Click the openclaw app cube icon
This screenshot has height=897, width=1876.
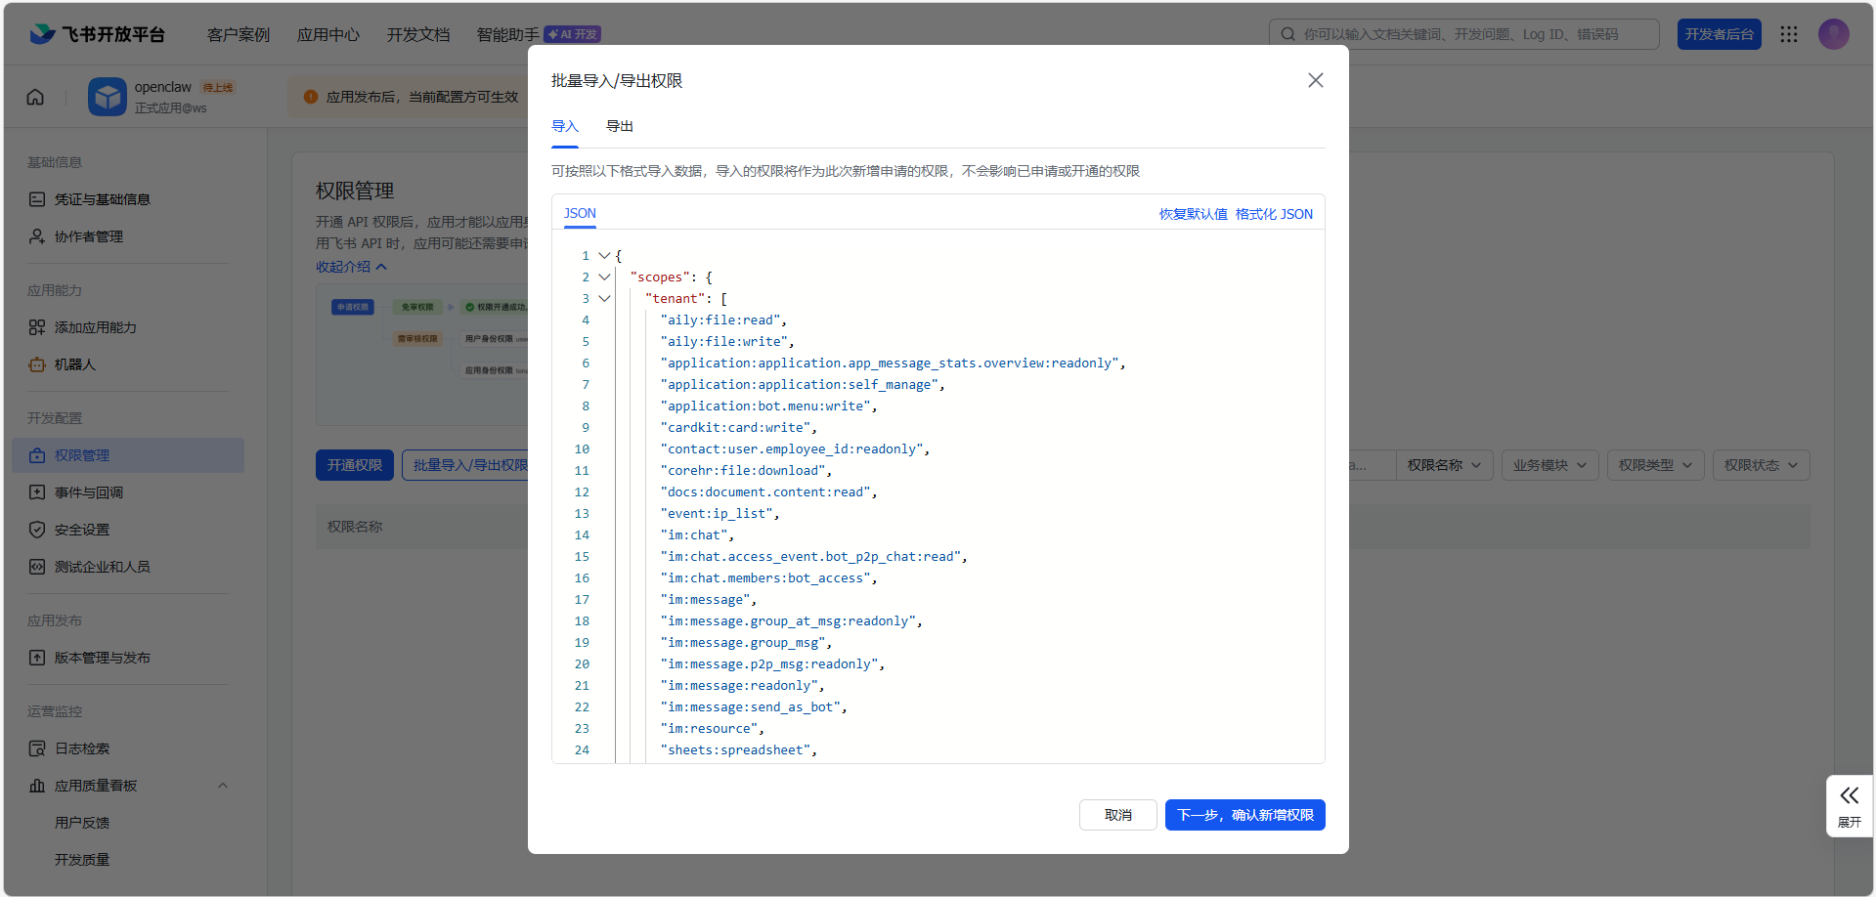tap(108, 97)
